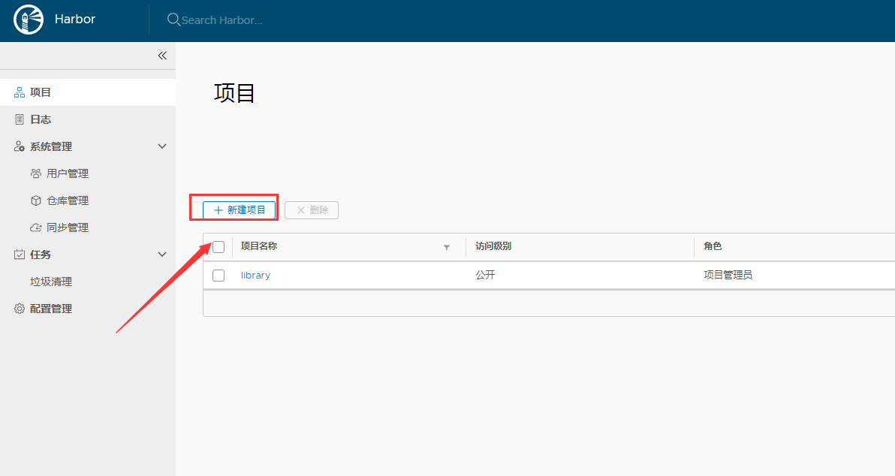
Task: Sort by 项目名称 column header
Action: [x=259, y=246]
